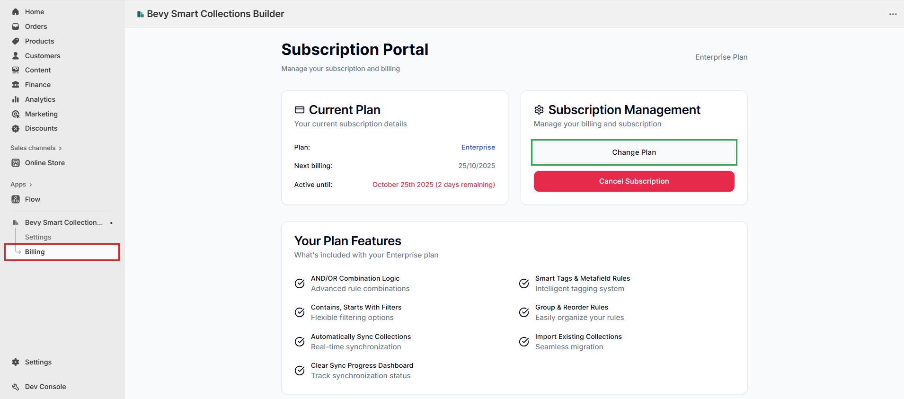This screenshot has height=399, width=904.
Task: Expand the Sales channels section
Action: 36,147
